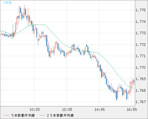The width and height of the screenshot is (148, 119).
Task: Click the 1.772 price axis label
Action: [141, 45]
